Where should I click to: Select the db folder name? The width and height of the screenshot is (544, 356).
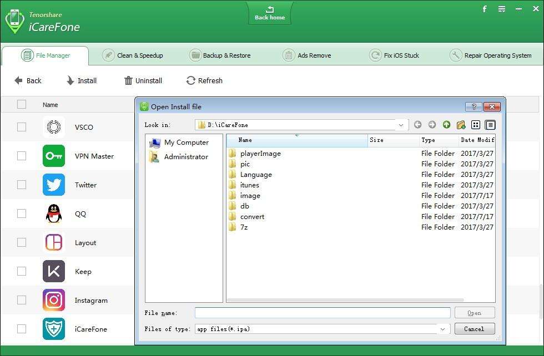click(245, 206)
